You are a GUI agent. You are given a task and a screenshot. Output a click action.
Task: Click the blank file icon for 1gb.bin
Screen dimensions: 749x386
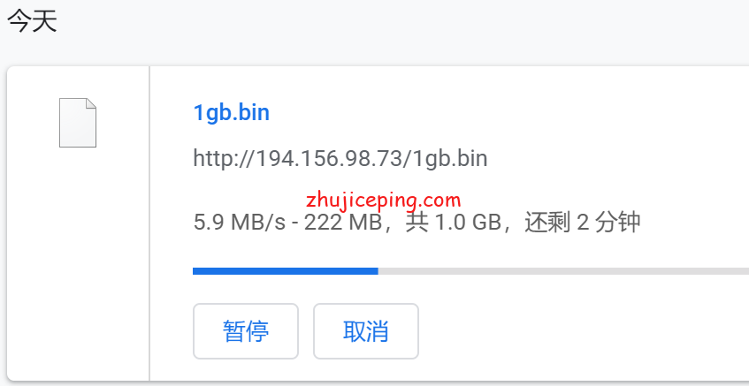pos(78,123)
